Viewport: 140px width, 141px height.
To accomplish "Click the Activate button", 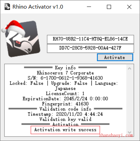I will 115,57.
